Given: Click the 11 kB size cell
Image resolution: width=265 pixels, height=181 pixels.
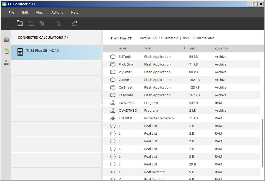Looking at the screenshot, I should [x=193, y=118].
